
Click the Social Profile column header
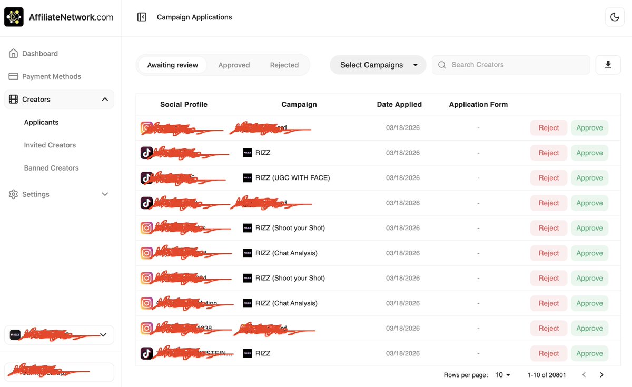click(x=184, y=104)
